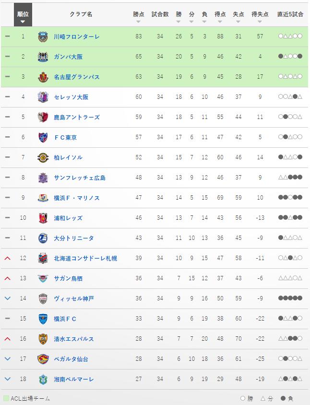Select the ＦＣ東京 team logo
Image resolution: width=310 pixels, height=405 pixels.
pyautogui.click(x=44, y=136)
